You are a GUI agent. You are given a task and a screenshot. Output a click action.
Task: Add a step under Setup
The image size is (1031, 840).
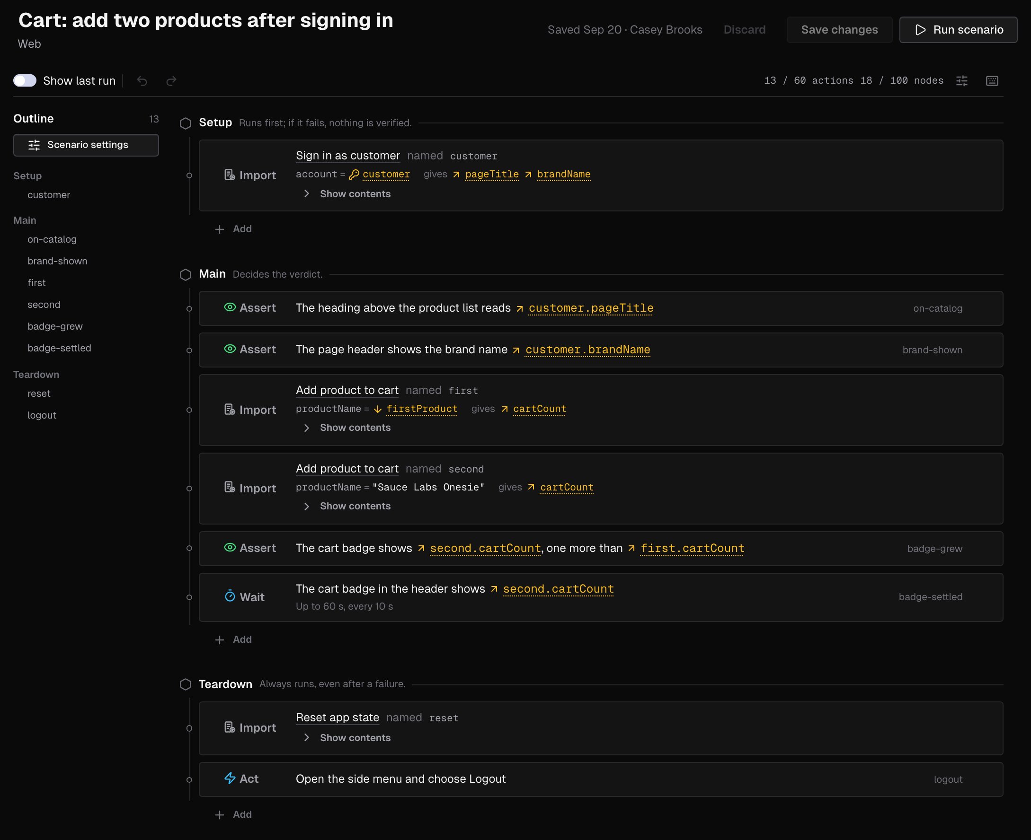(x=233, y=229)
